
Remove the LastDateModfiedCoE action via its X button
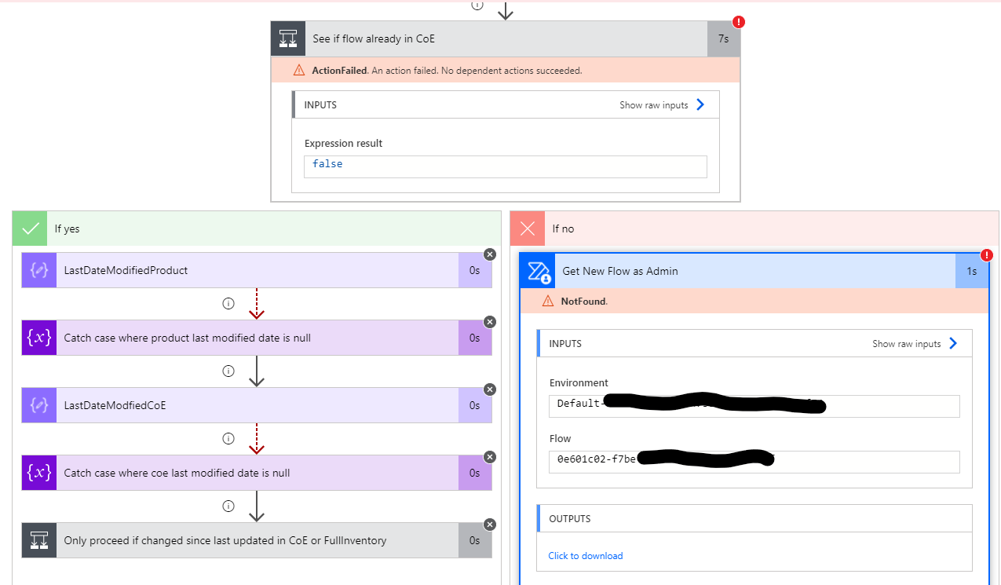coord(489,389)
